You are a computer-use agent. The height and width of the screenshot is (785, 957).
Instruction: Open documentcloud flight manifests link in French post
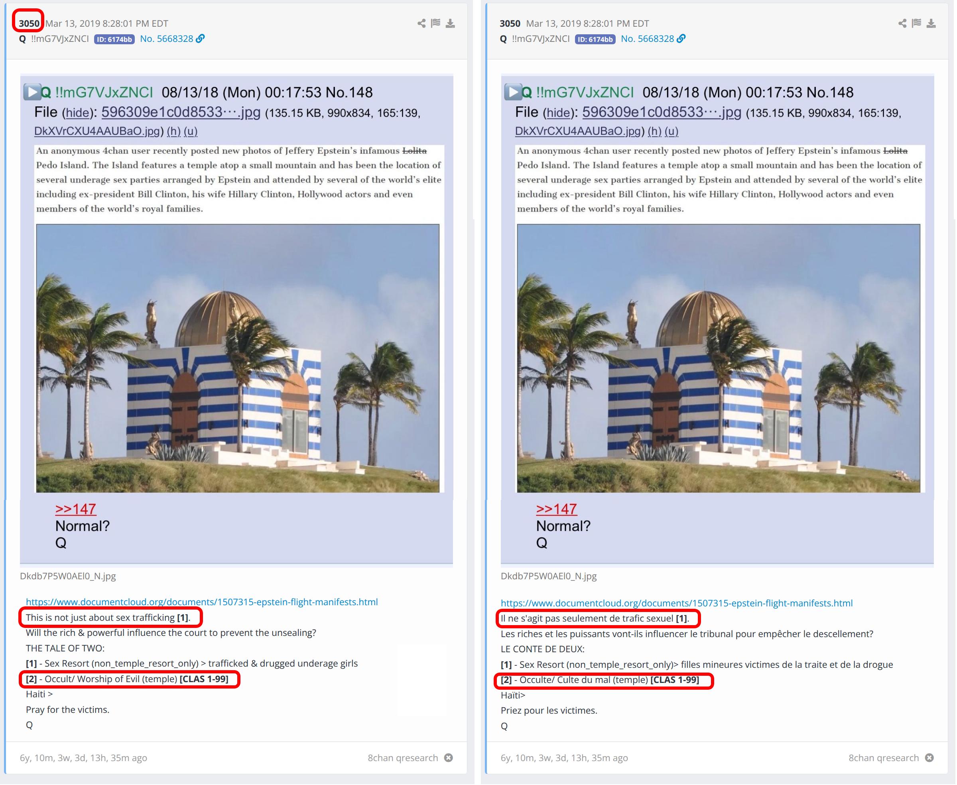pos(677,603)
